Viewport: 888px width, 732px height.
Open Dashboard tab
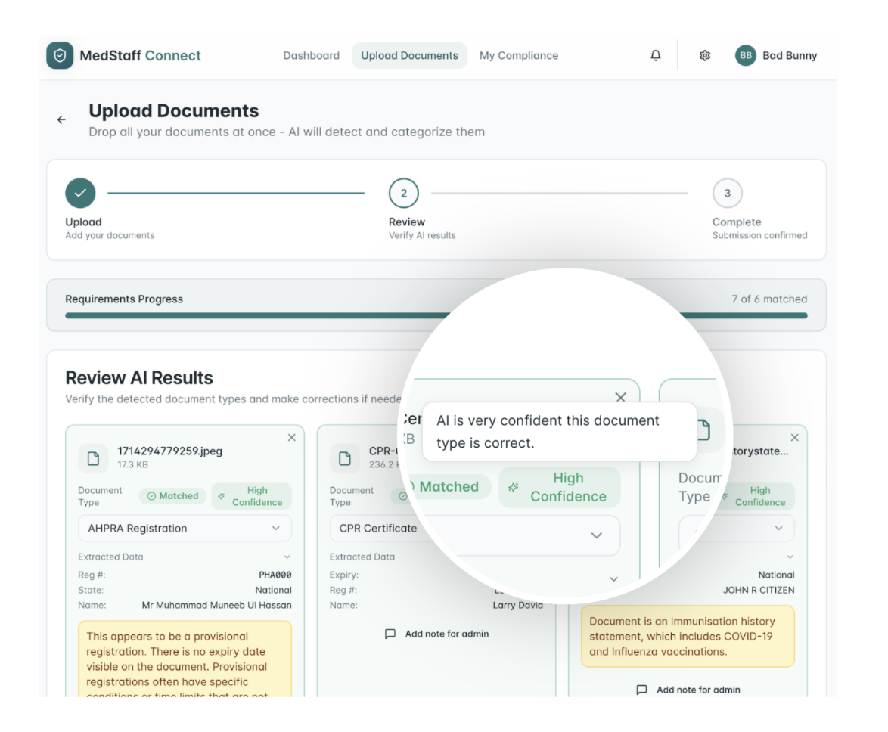coord(312,55)
